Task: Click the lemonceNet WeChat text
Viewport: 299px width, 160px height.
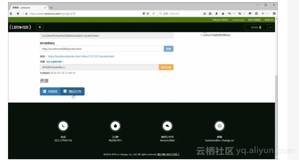Action: tap(167, 140)
